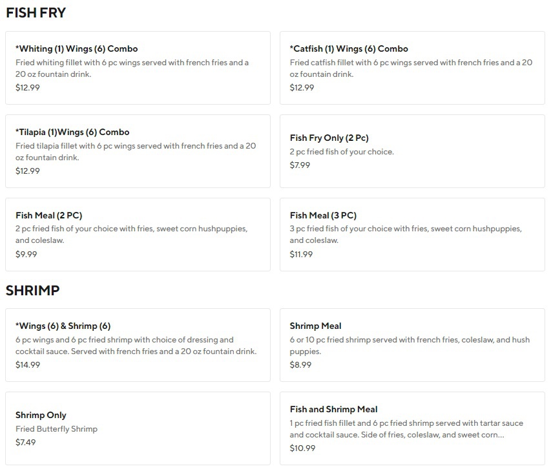Click the SHRIMP section heading

point(32,291)
